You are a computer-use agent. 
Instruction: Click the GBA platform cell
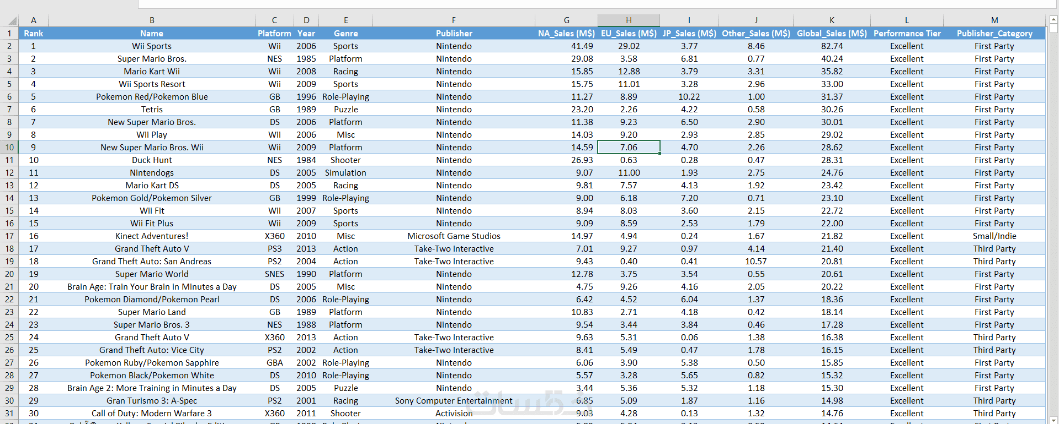click(x=274, y=363)
